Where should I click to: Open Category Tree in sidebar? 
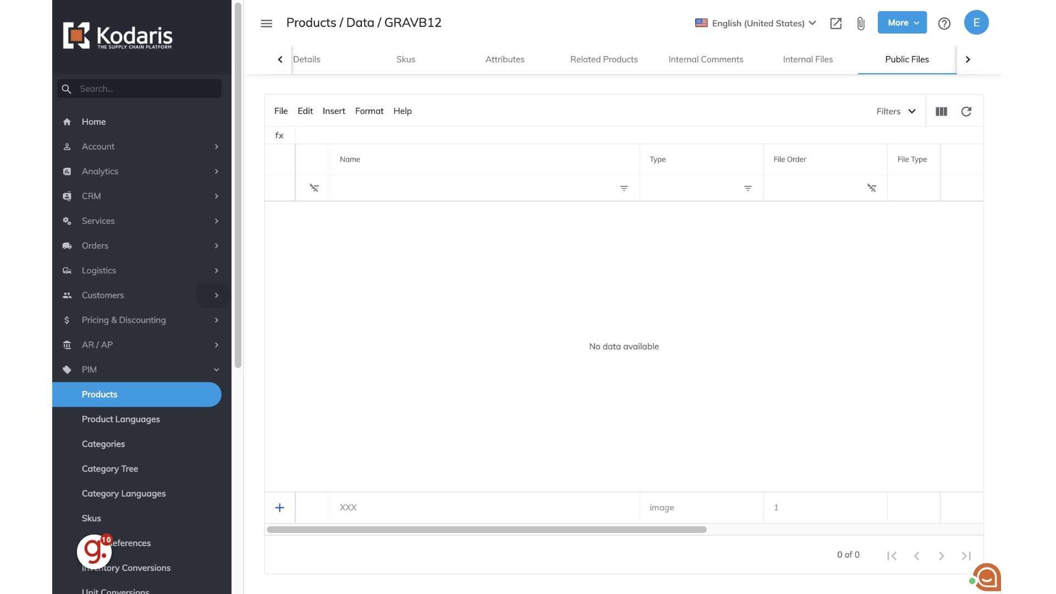(x=110, y=469)
